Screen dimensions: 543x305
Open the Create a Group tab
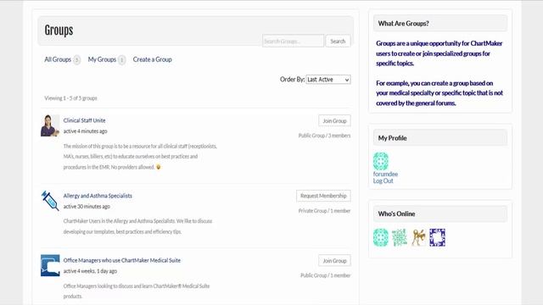[153, 59]
